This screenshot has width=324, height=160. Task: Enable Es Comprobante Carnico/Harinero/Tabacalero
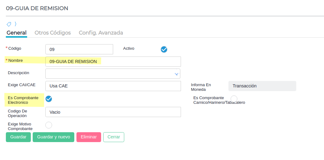pos(234,99)
